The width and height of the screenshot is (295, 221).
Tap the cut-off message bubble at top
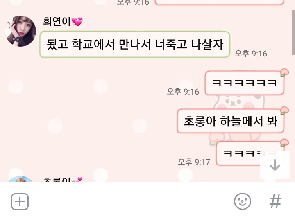click(x=220, y=2)
